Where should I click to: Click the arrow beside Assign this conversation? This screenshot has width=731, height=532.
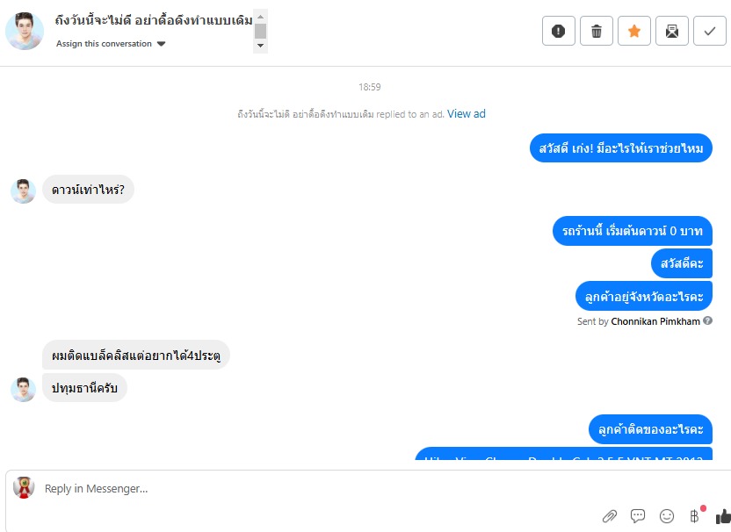(x=162, y=44)
